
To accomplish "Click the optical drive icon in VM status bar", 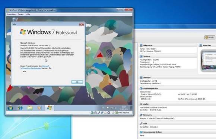I will 95,113.
